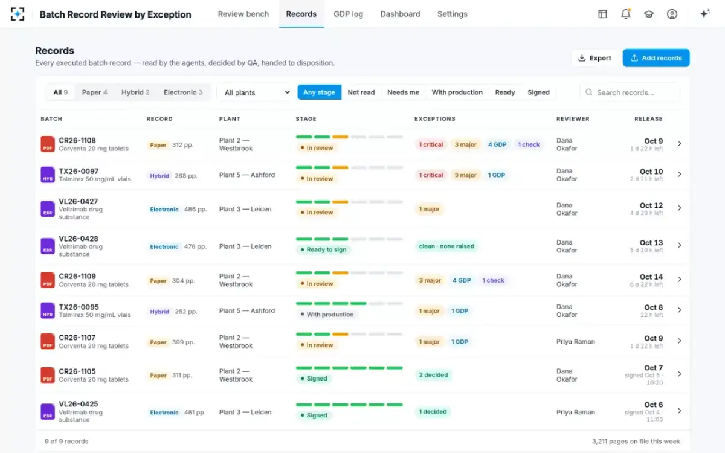Click the 3 major badge for TX26-0097
Screen dimensions: 725x453
[x=465, y=175]
